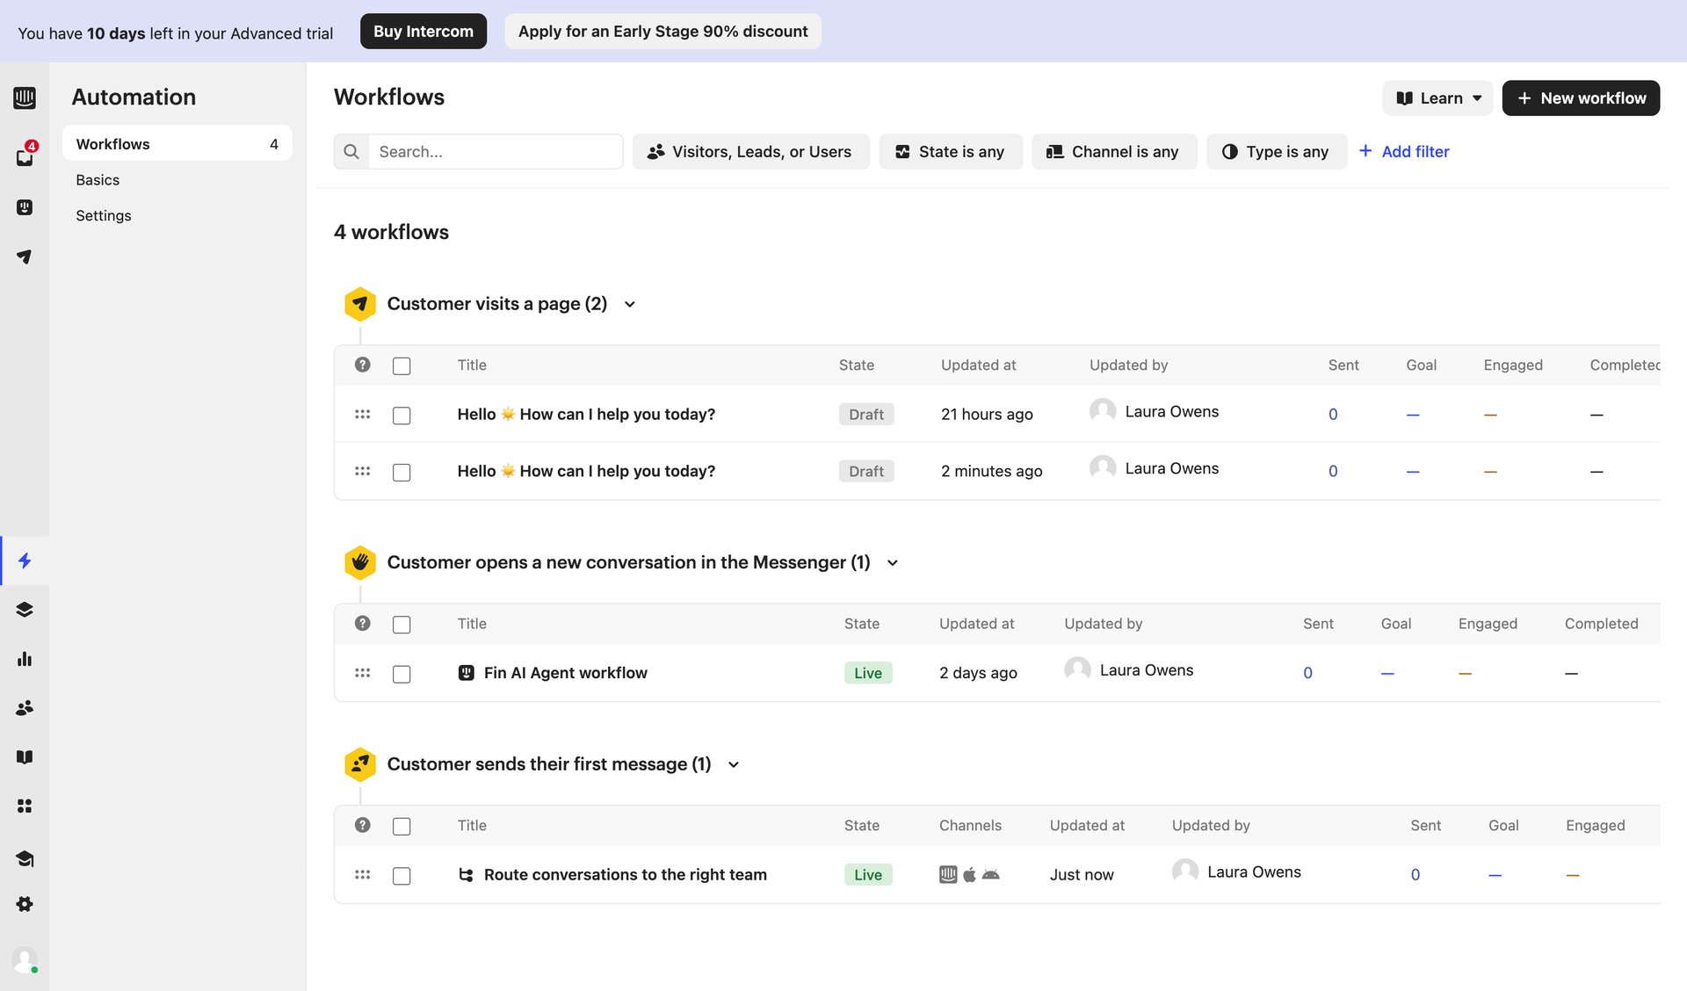Viewport: 1687px width, 991px height.
Task: Expand the Customer sends their first message section
Action: [x=735, y=764]
